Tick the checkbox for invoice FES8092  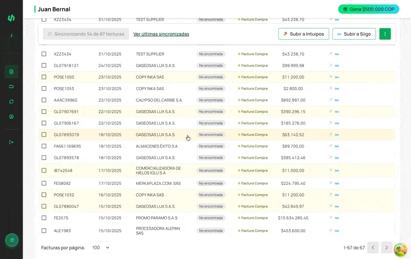pyautogui.click(x=44, y=183)
